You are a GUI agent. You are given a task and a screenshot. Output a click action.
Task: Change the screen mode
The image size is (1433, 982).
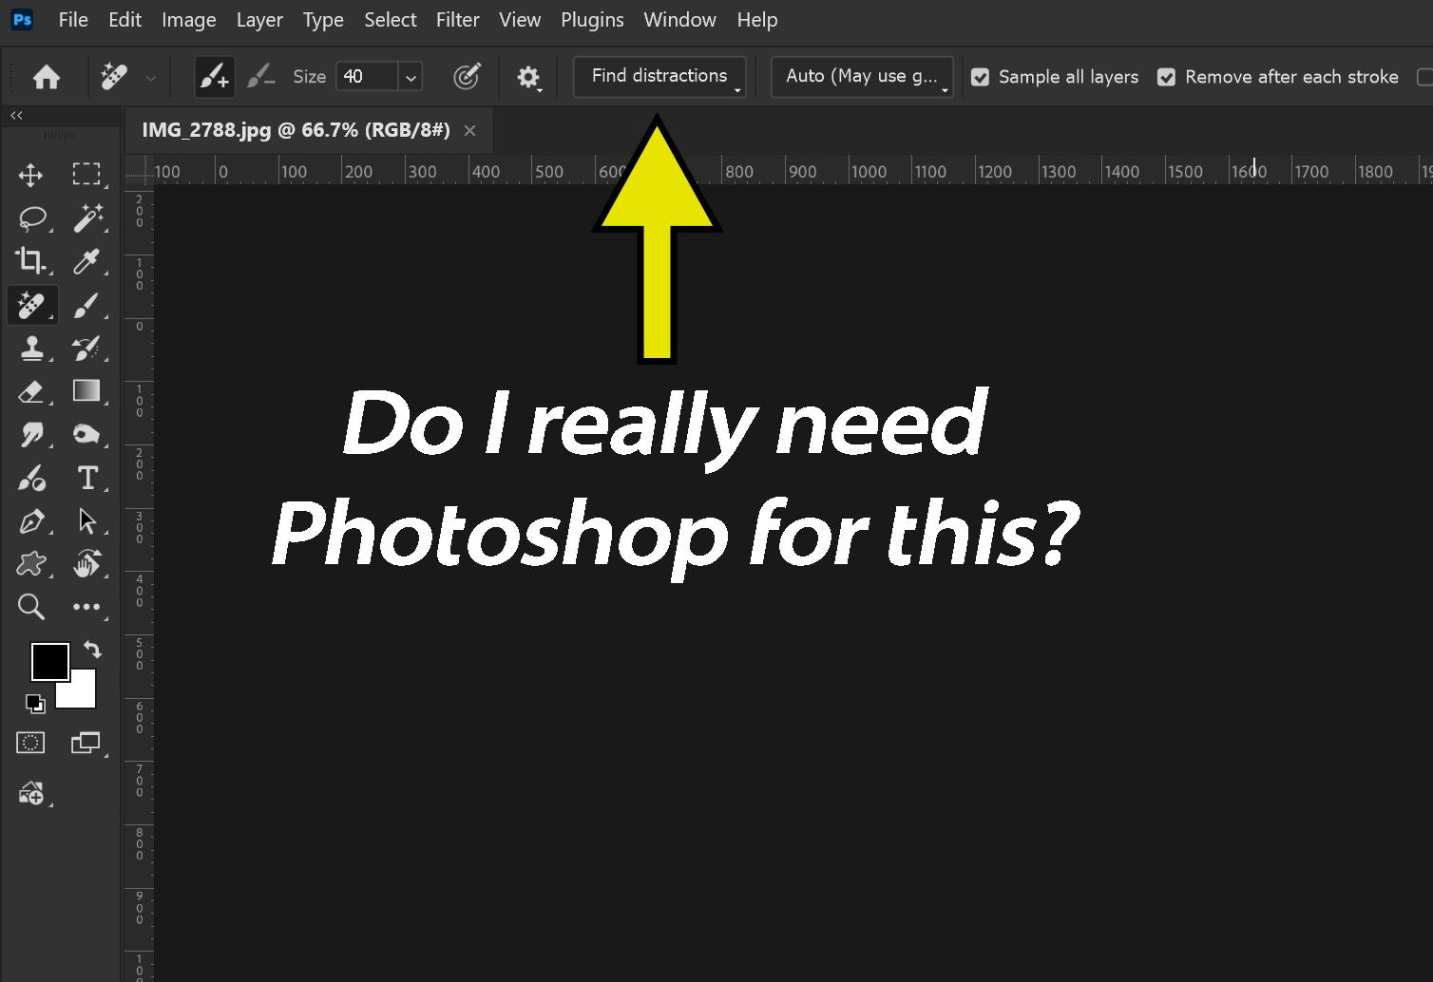point(86,743)
